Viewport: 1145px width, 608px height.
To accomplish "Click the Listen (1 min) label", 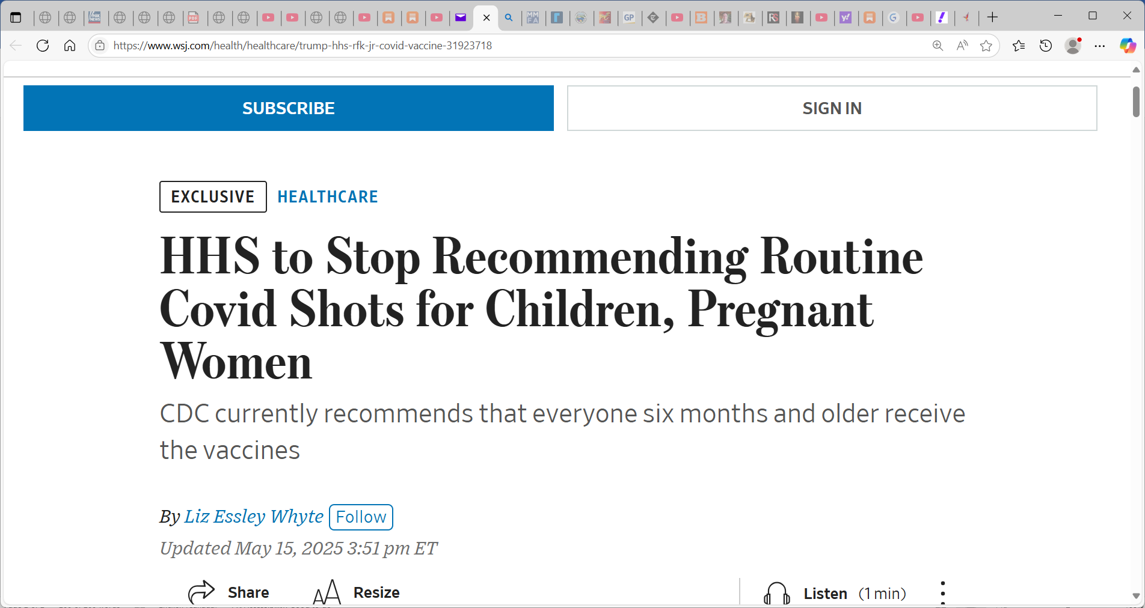I will coord(855,594).
